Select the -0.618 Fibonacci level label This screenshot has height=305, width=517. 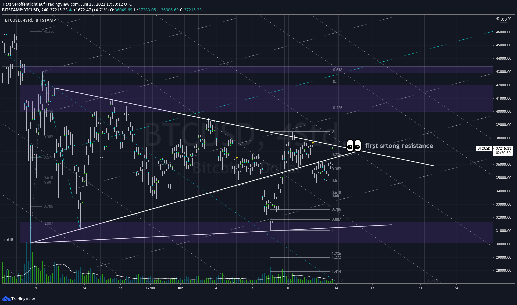[x=337, y=70]
